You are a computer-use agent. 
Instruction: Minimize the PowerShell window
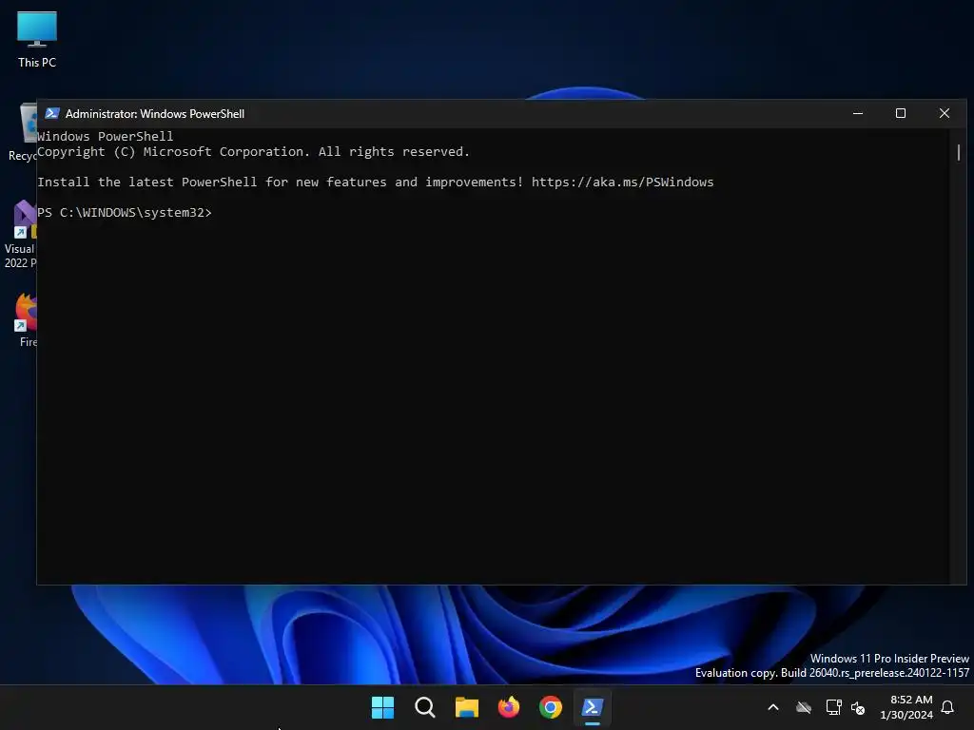click(x=858, y=114)
